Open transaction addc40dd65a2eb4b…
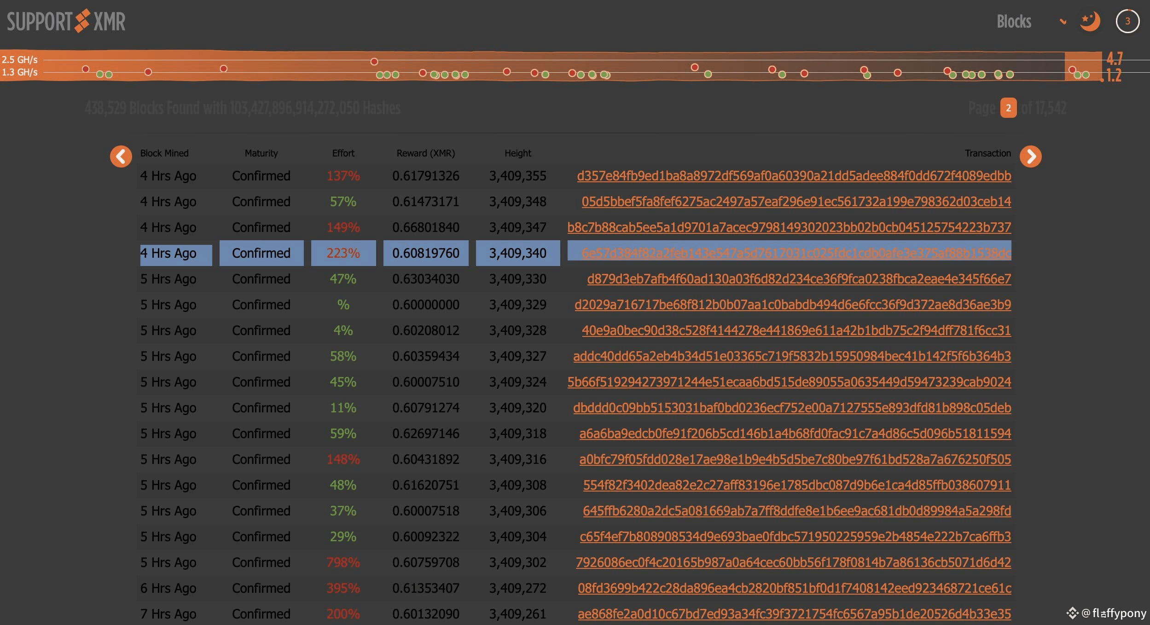Image resolution: width=1150 pixels, height=625 pixels. click(x=792, y=356)
